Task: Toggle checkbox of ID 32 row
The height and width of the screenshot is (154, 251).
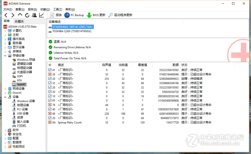Action: pos(50,83)
